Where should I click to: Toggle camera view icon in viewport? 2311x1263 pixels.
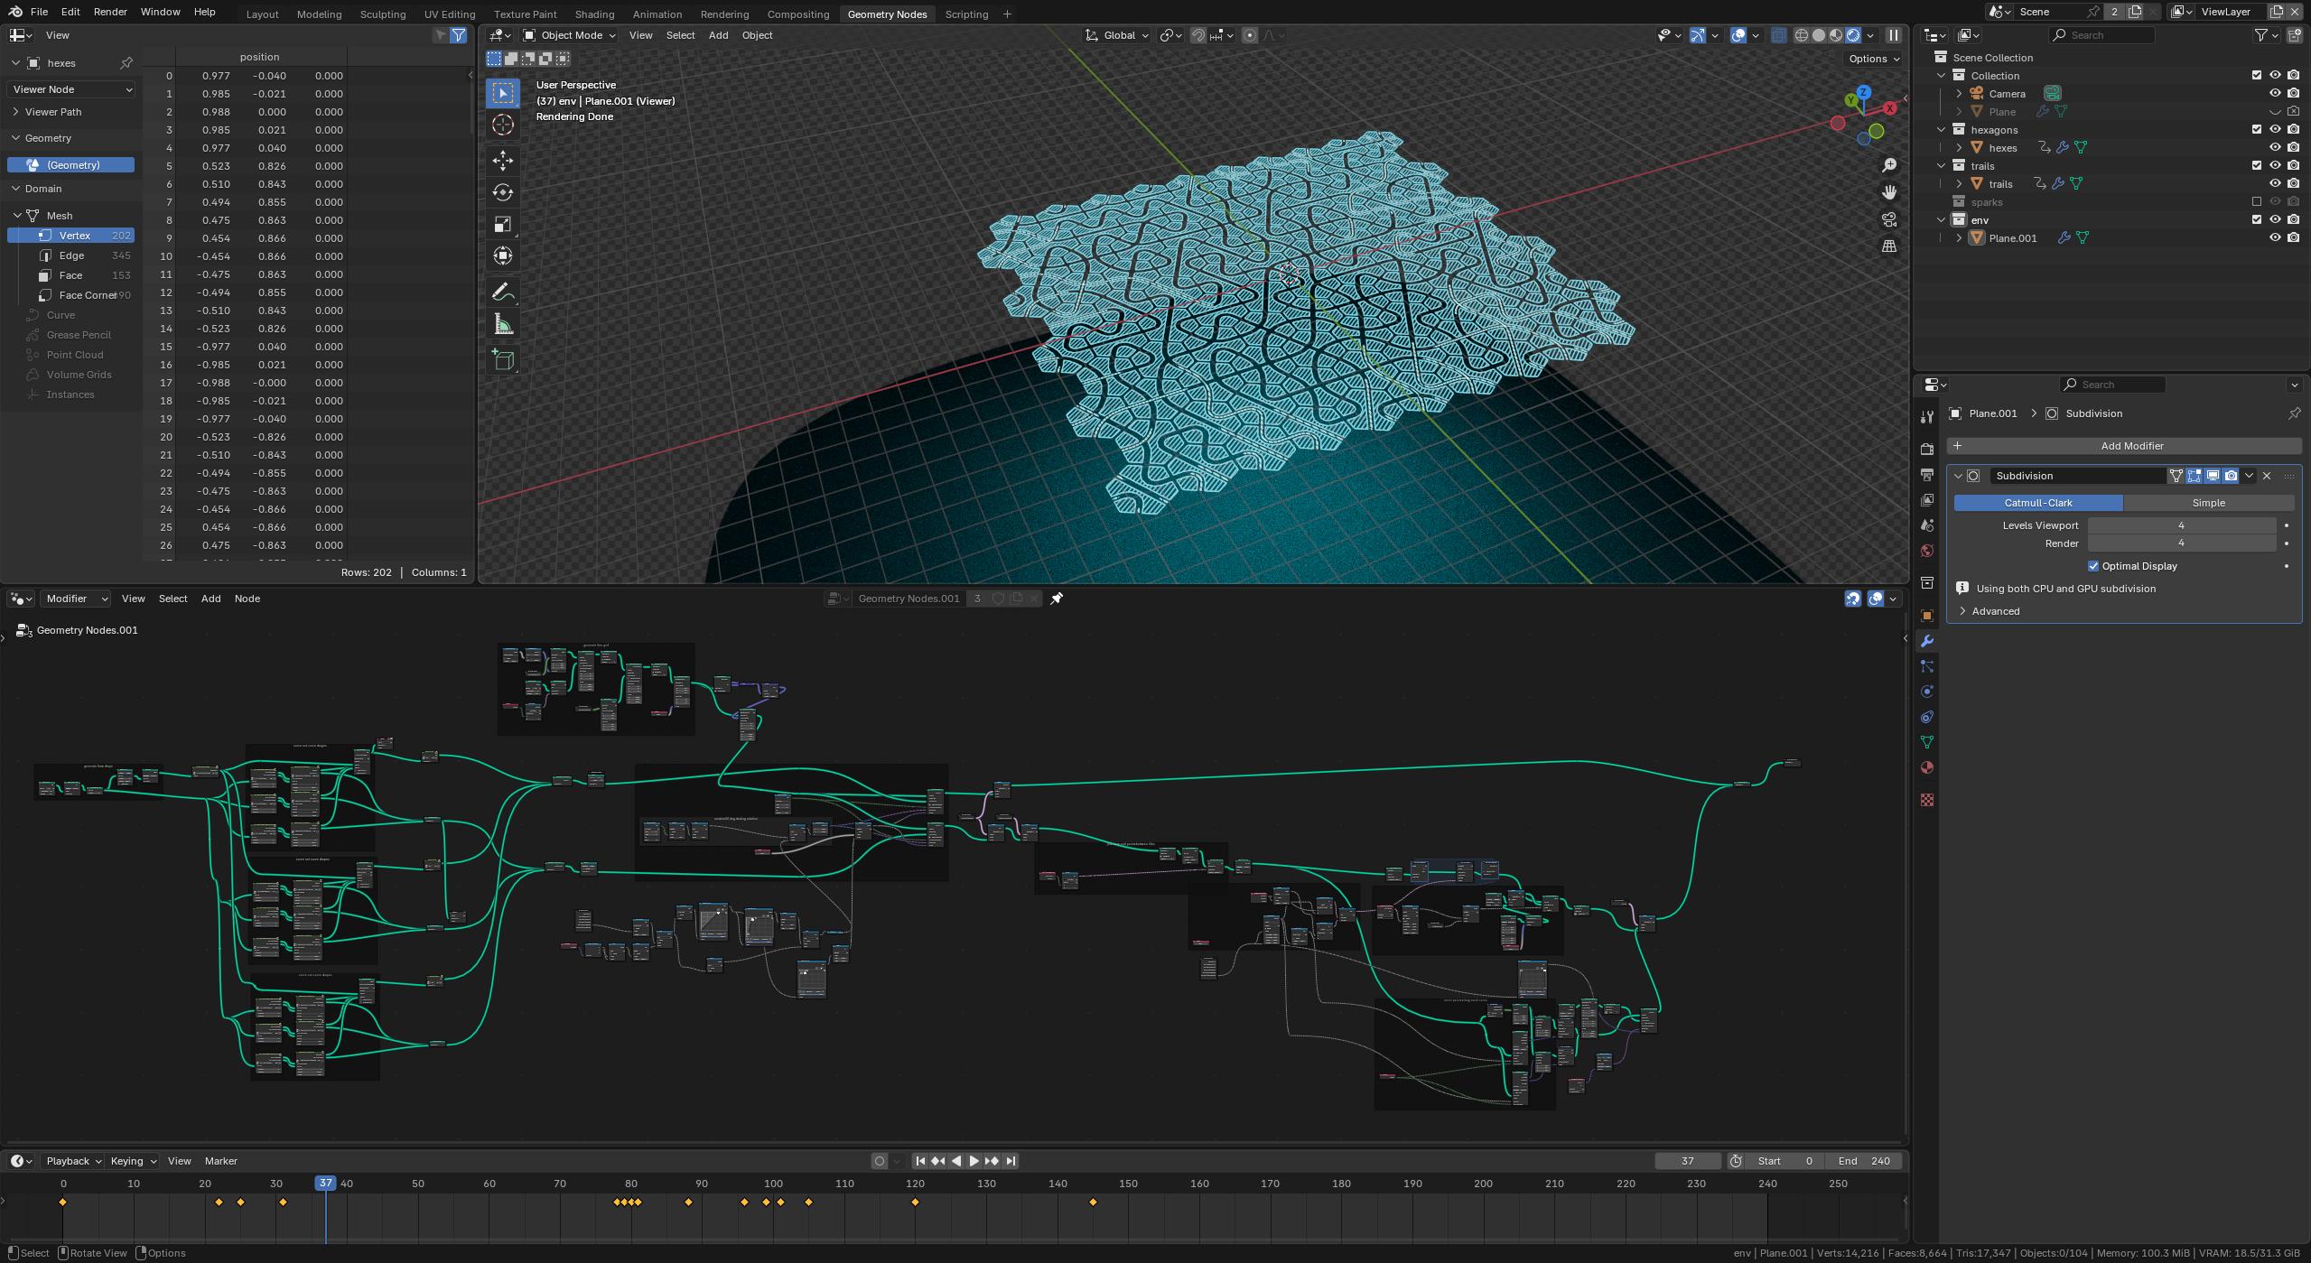point(1888,219)
